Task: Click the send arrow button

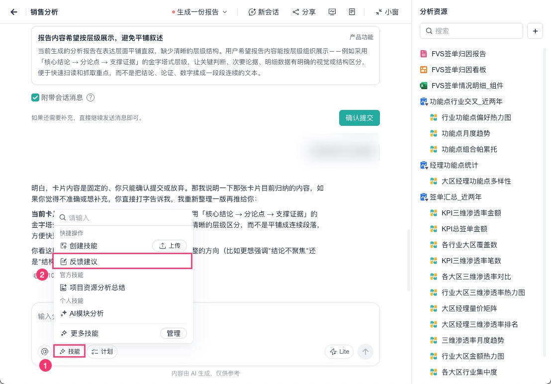Action: point(366,351)
